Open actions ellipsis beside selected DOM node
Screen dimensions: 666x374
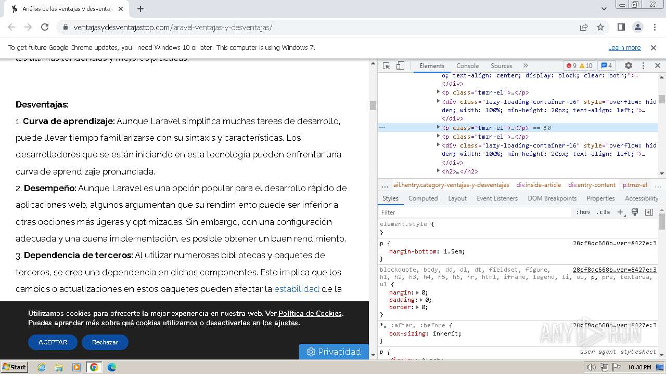(382, 128)
